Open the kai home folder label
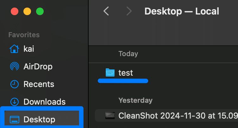This screenshot has width=238, height=128. tap(29, 49)
